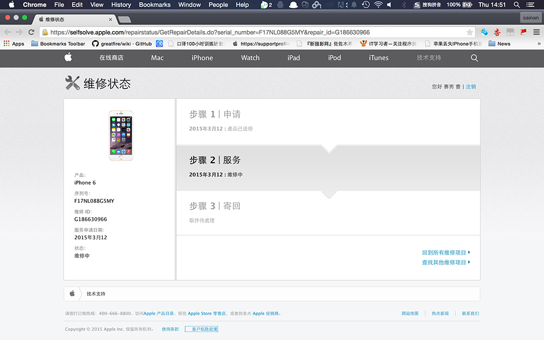Go to Watch in Apple navigation
This screenshot has height=340, width=544.
click(250, 58)
